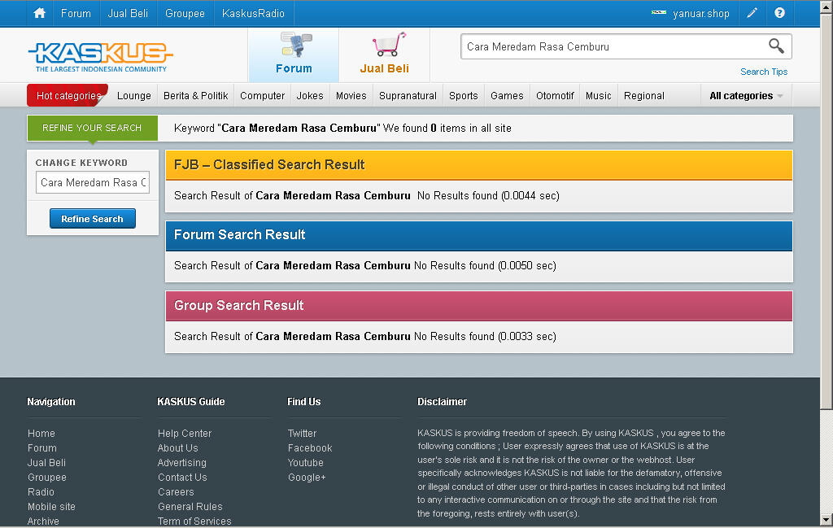Open the Groupee footer link
Image resolution: width=833 pixels, height=528 pixels.
click(47, 478)
